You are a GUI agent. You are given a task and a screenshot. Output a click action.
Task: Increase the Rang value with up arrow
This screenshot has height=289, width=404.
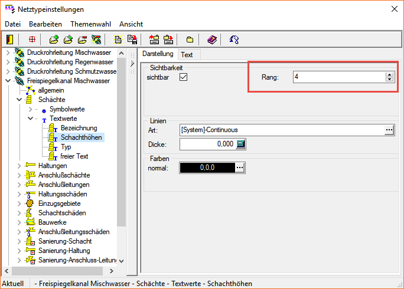coord(389,74)
